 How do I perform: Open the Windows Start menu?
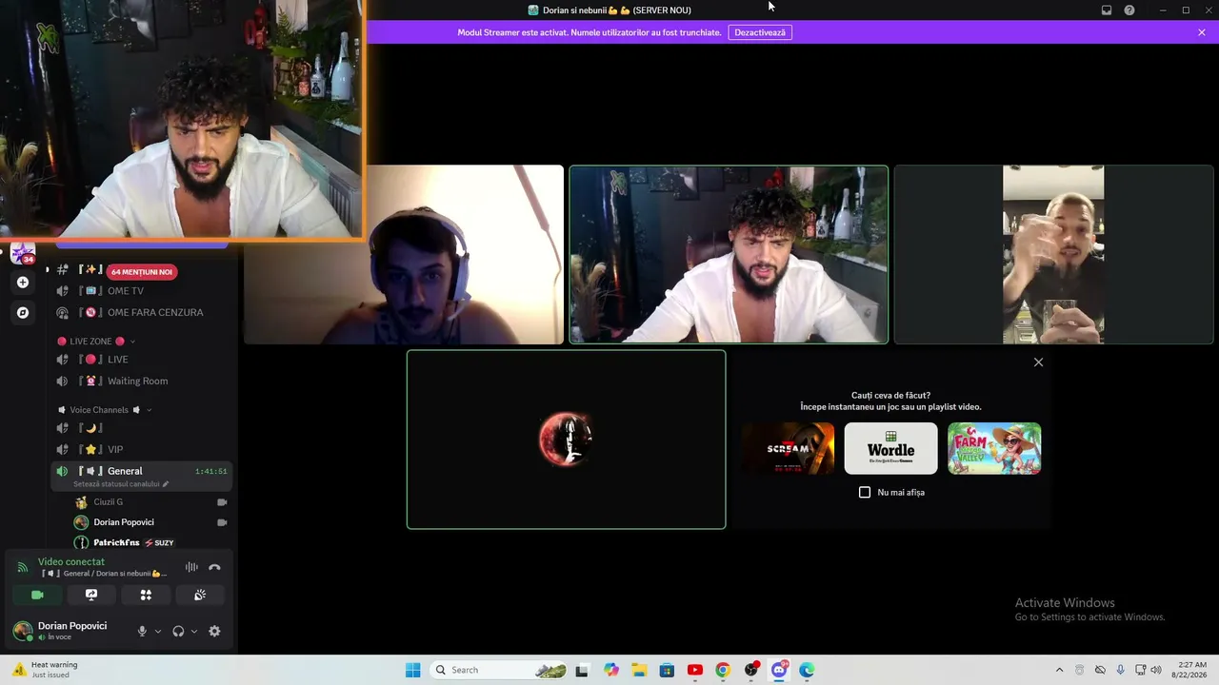pos(412,670)
